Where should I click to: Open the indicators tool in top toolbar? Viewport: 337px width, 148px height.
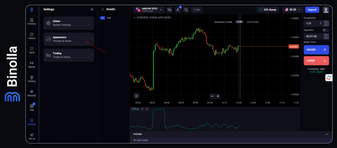(178, 10)
